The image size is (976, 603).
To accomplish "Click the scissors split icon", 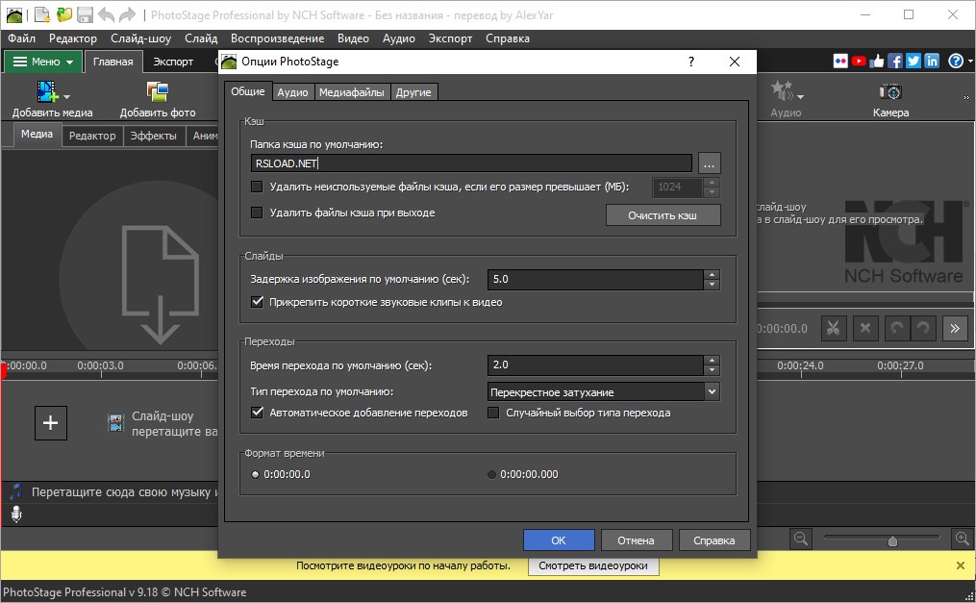I will coord(834,329).
